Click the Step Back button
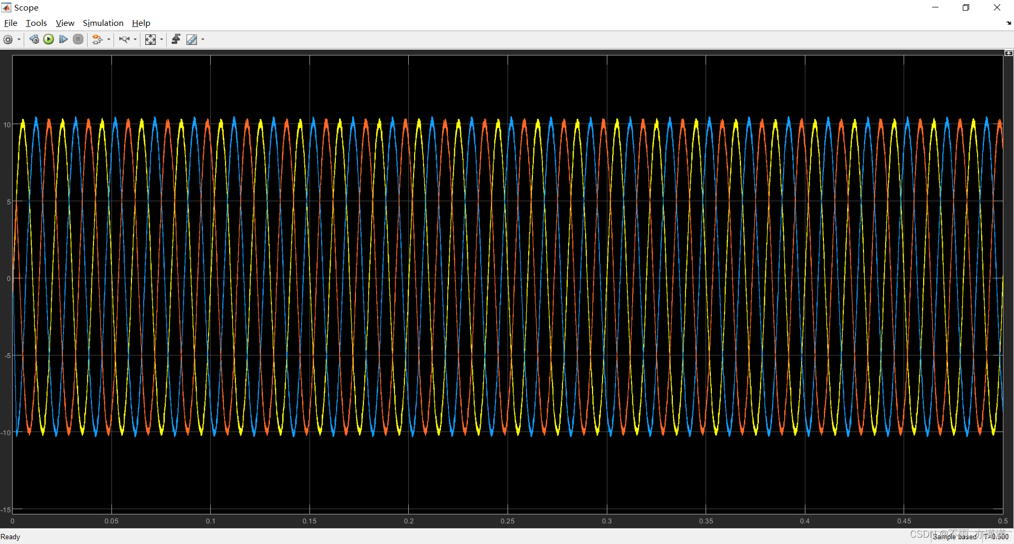Screen dimensions: 1014x544 34,40
